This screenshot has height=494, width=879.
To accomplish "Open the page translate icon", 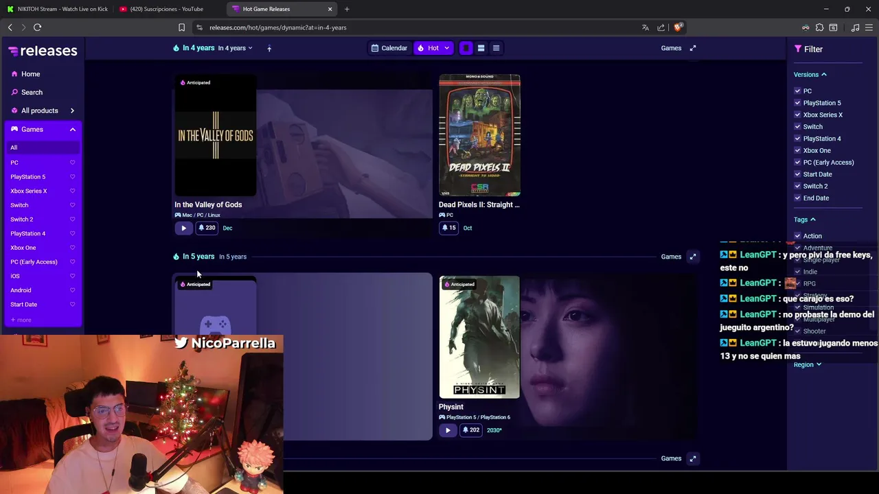I will (645, 27).
